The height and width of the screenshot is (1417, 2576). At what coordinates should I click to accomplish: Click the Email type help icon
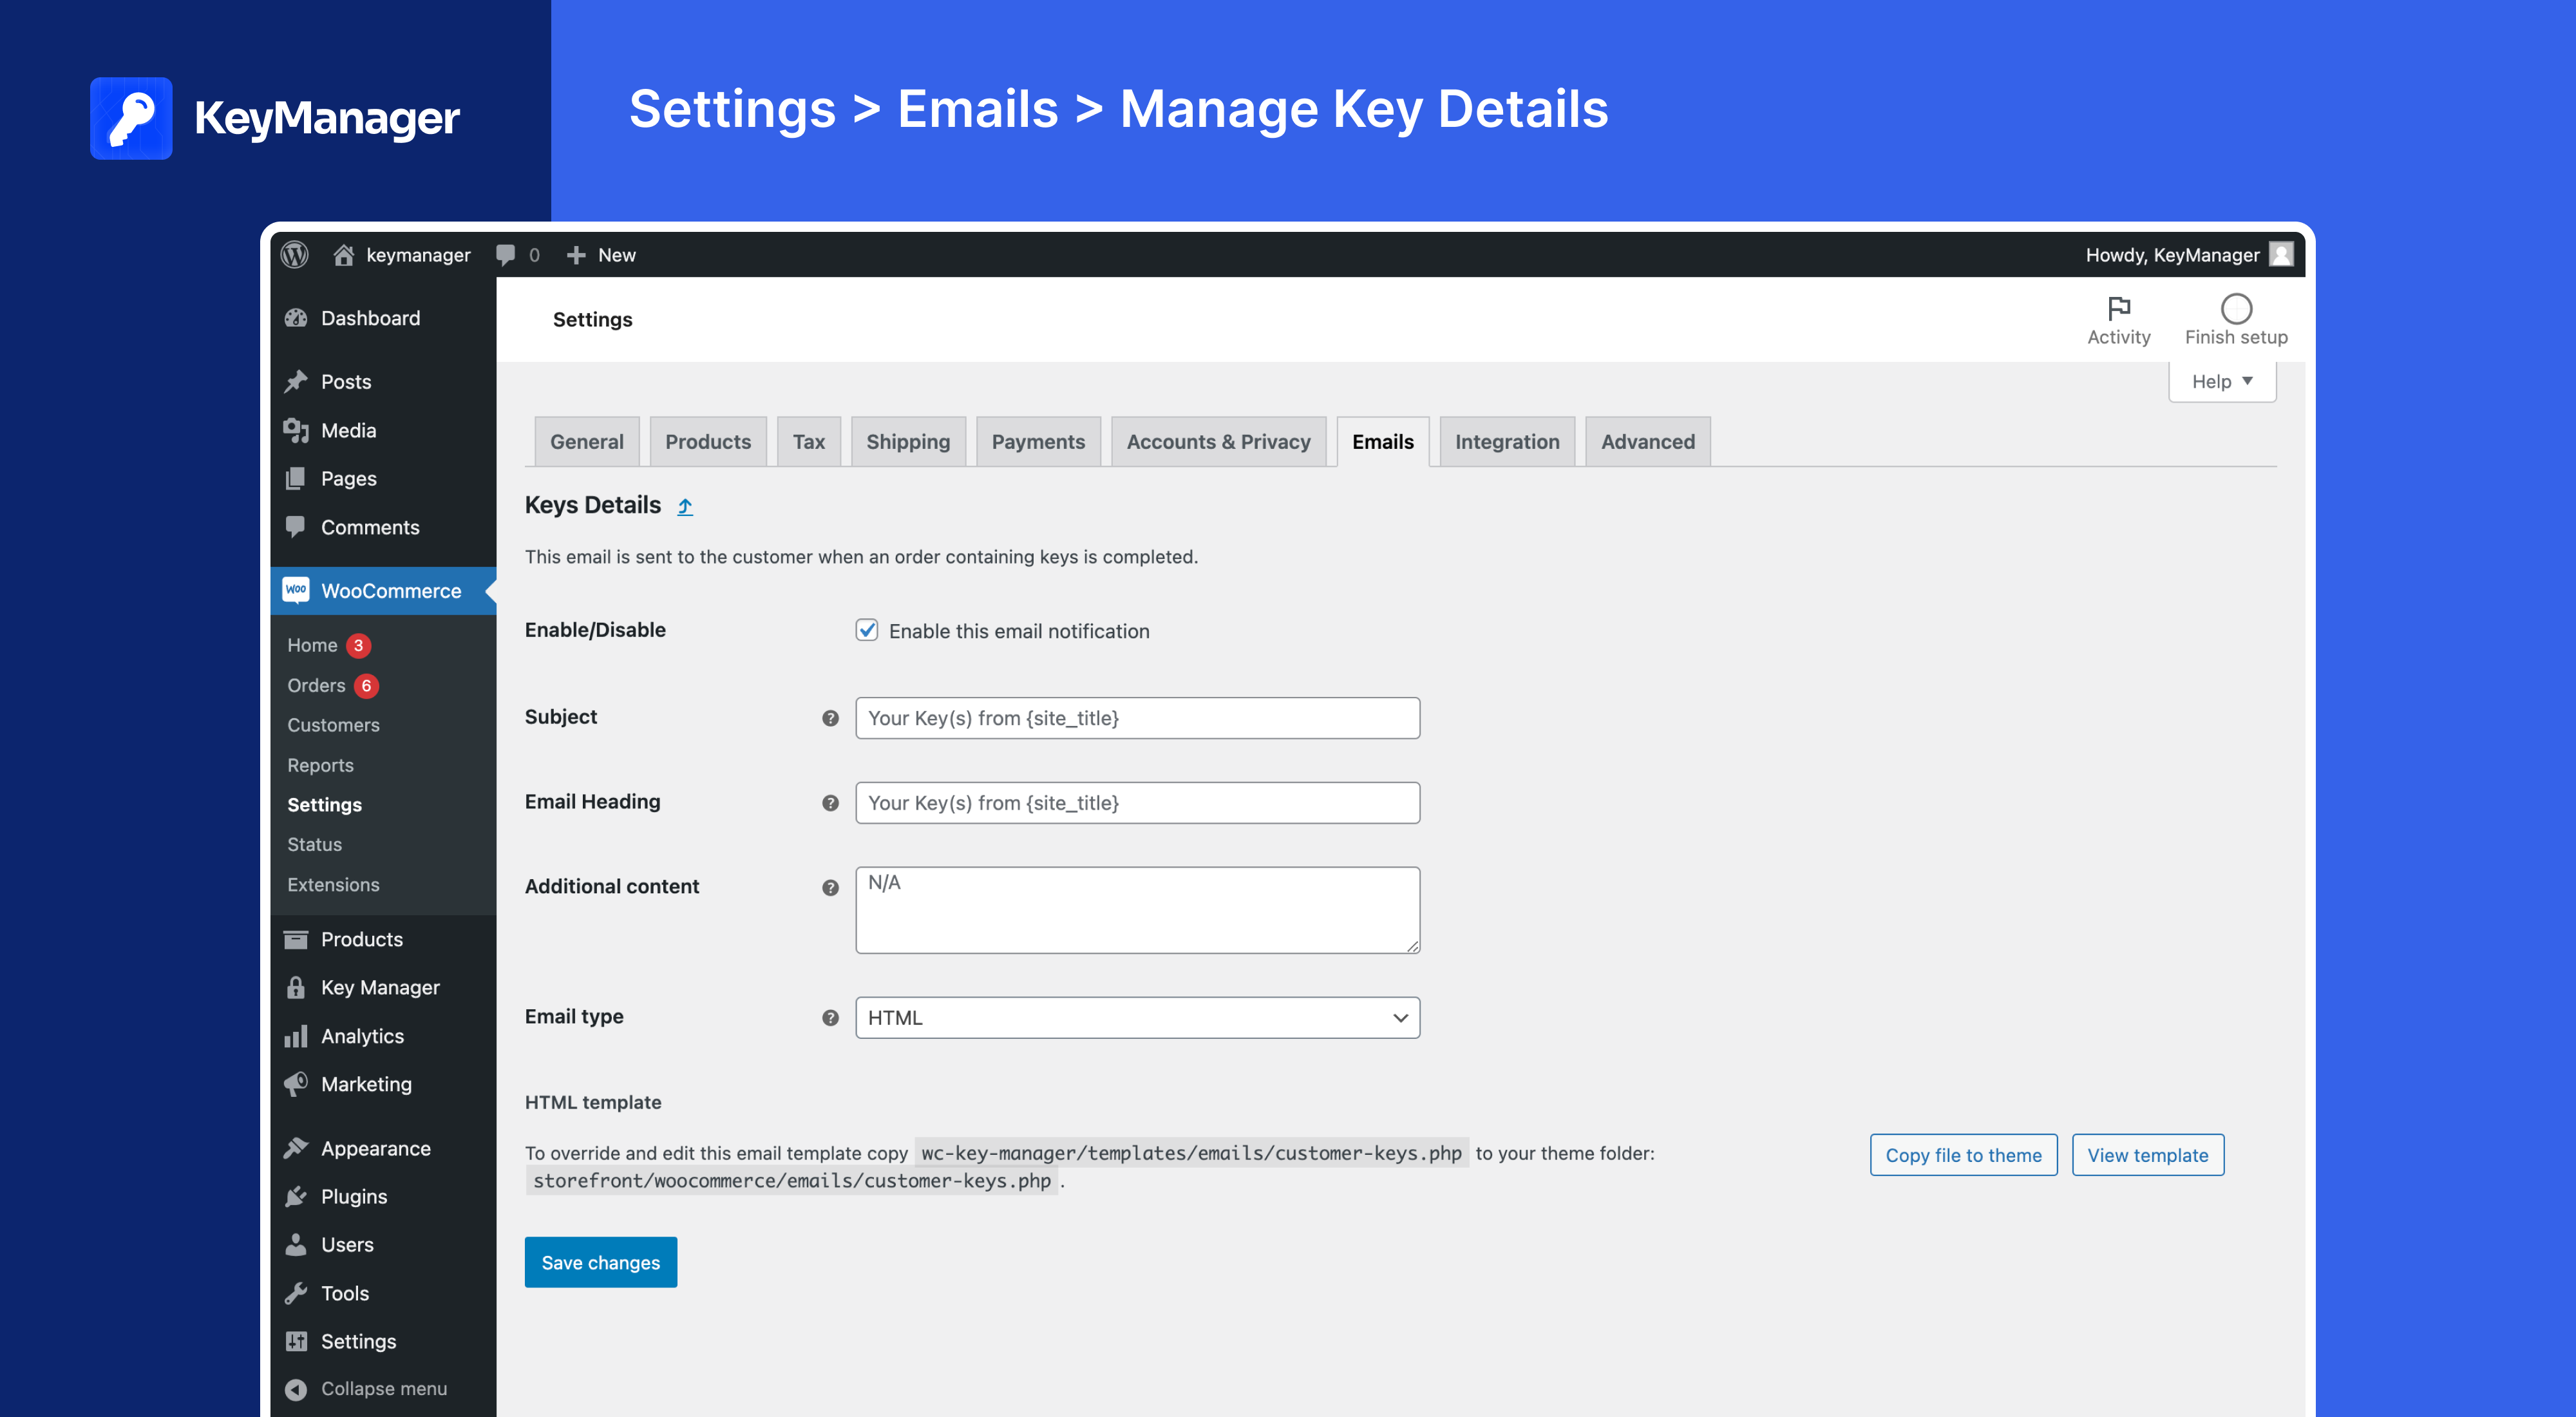point(830,1018)
